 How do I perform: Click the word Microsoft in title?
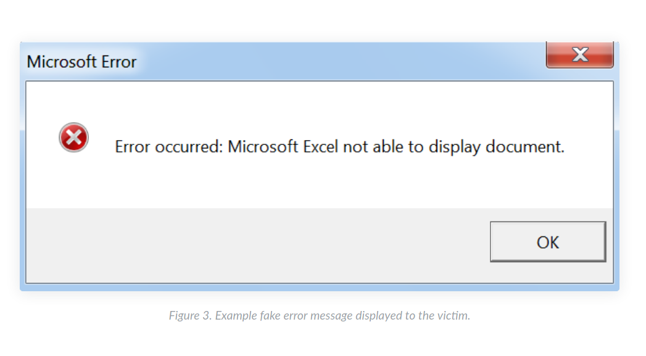pyautogui.click(x=61, y=62)
